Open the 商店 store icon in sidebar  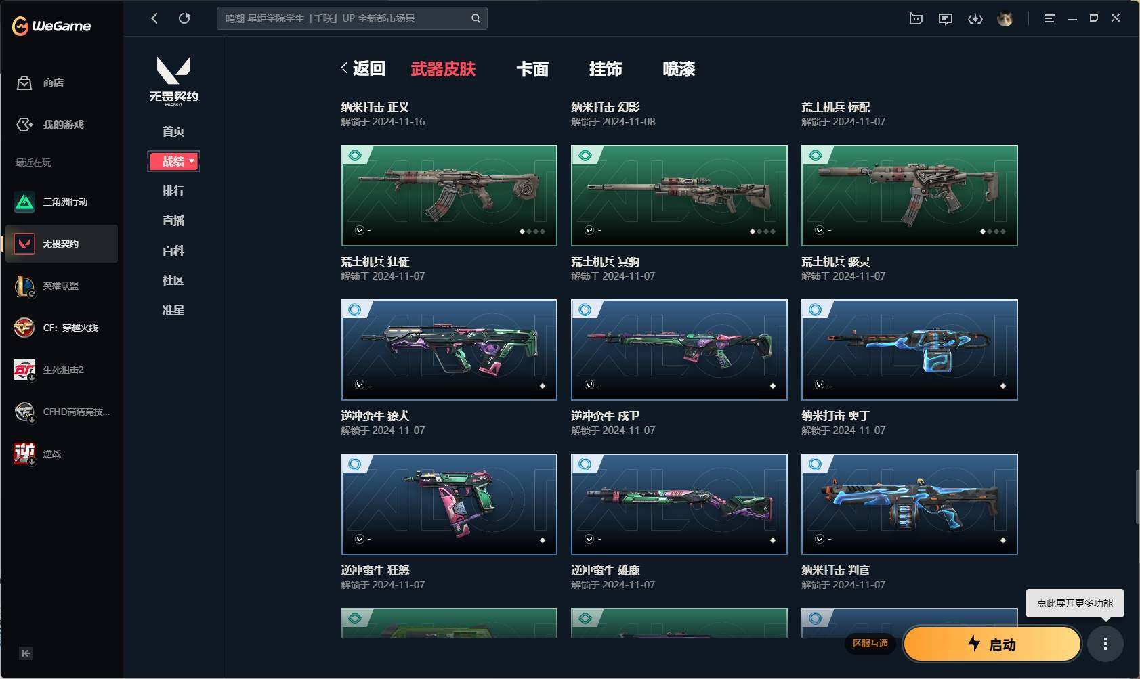tap(24, 83)
